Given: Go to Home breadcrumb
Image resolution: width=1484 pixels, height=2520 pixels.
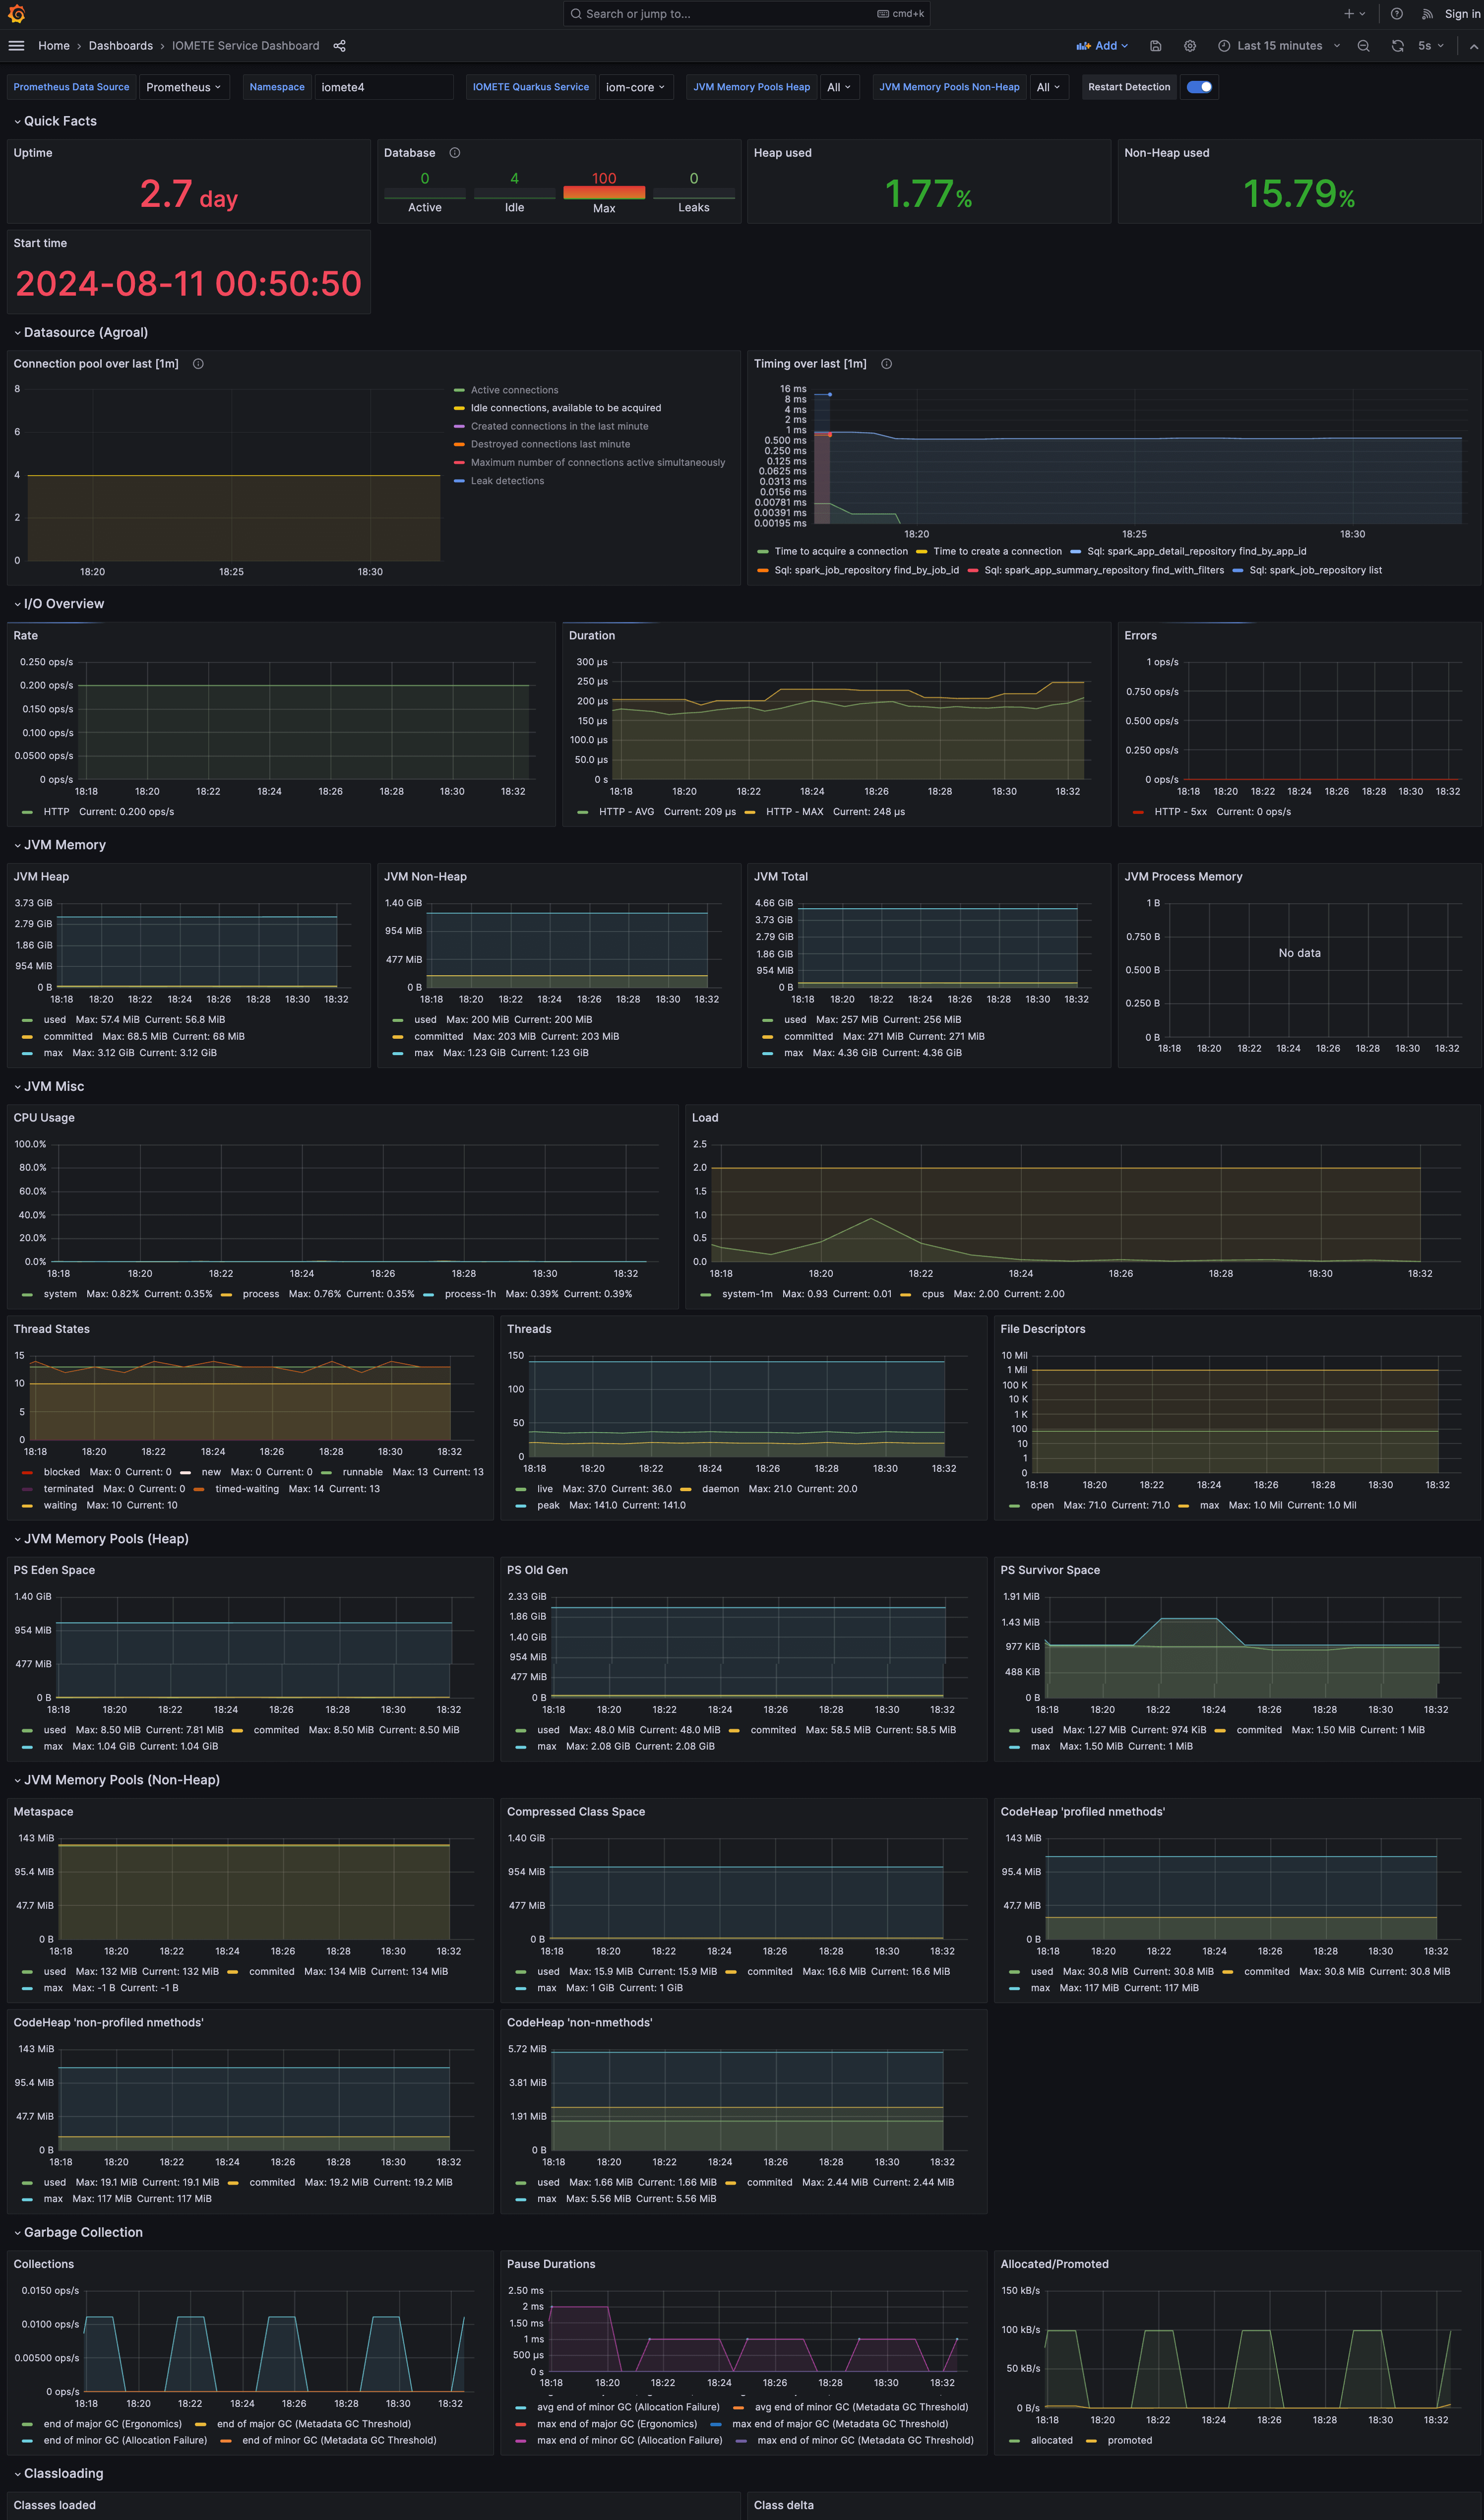Looking at the screenshot, I should (54, 46).
